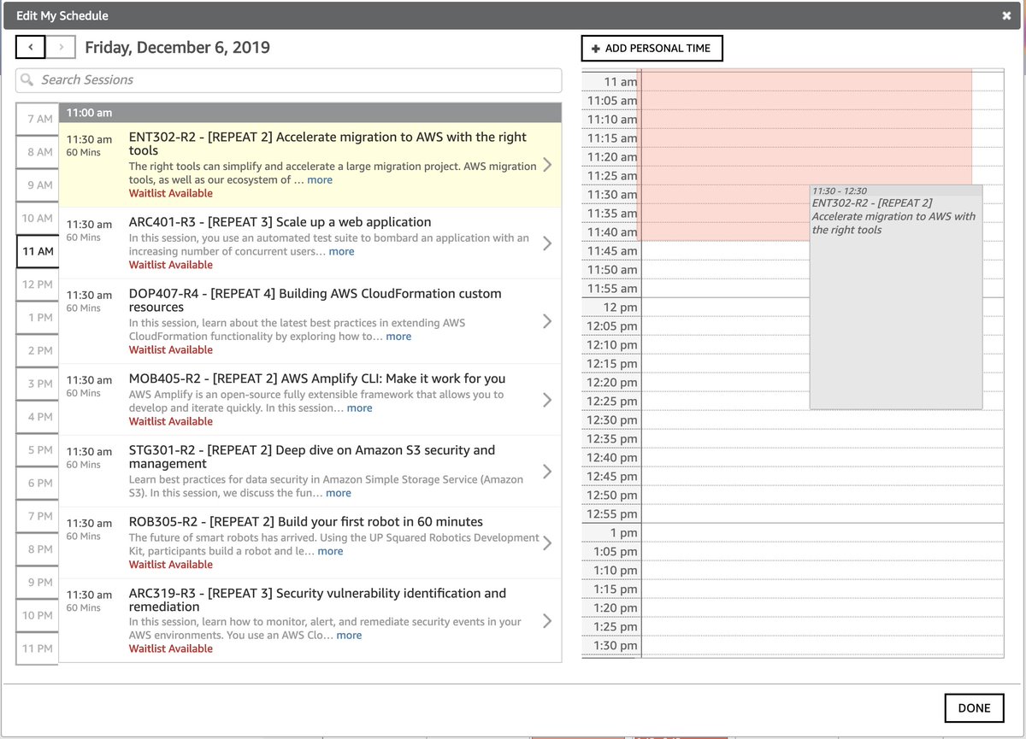Click ARC319-R3 Security vulnerability title
Viewport: 1026px width, 739px height.
point(317,600)
